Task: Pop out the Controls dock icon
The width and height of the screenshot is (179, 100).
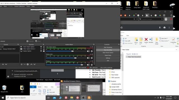Action: [119, 44]
